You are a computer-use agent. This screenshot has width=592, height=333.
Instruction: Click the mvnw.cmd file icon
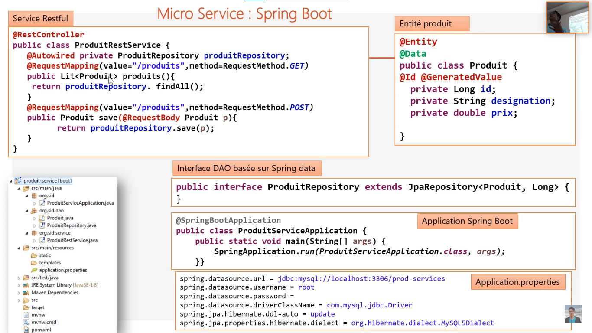(26, 322)
